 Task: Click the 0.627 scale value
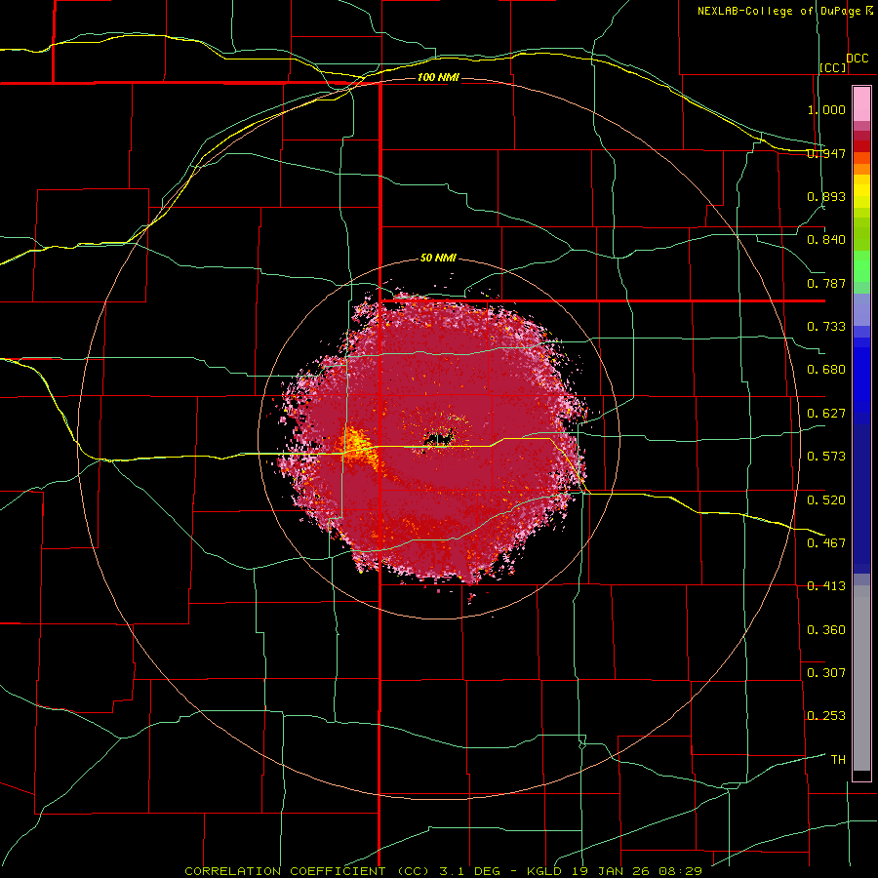click(x=826, y=414)
